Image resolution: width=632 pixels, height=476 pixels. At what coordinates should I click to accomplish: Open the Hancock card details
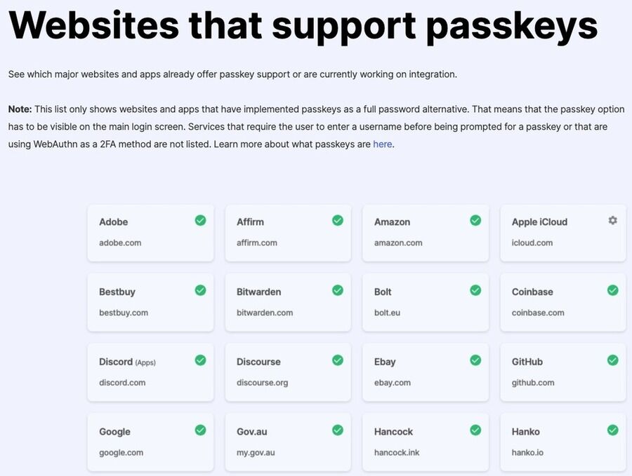tap(426, 442)
